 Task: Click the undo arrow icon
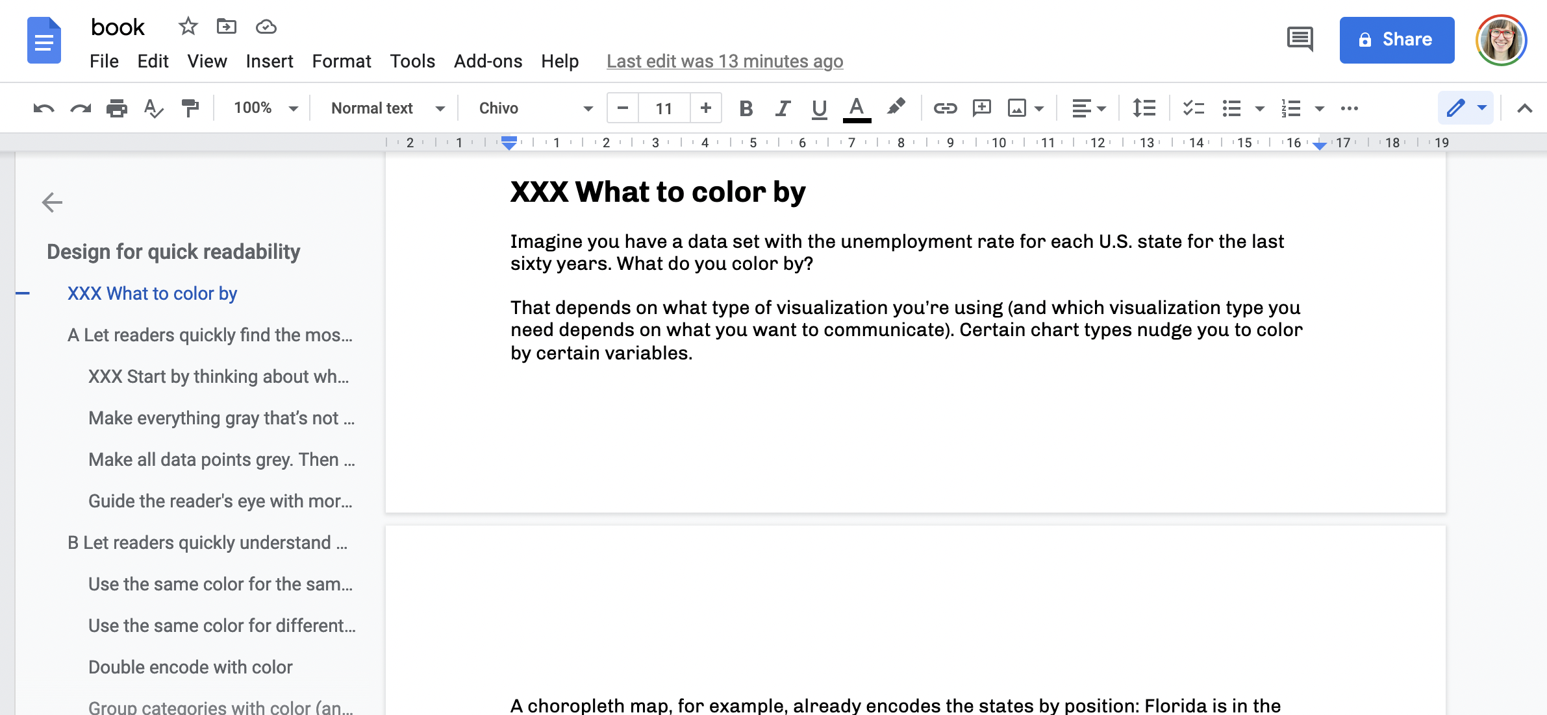tap(44, 108)
